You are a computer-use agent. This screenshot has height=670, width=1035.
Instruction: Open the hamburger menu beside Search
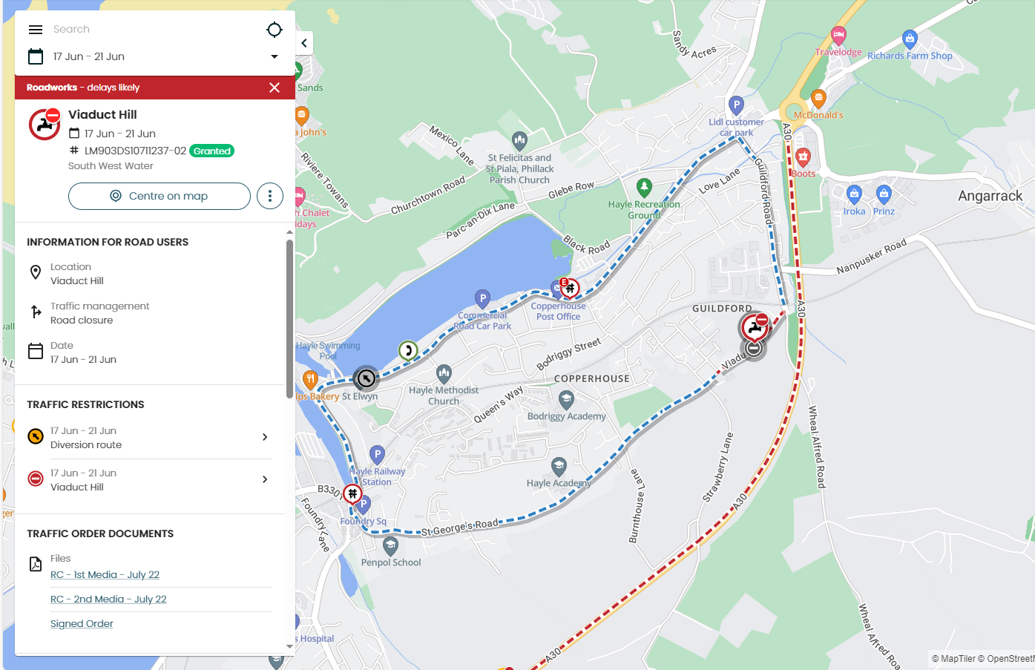(36, 30)
